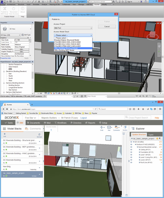Viewport: 164px width, 198px height.
Task: Toggle visibility of Roof Line (#143)
Action: click(x=131, y=162)
